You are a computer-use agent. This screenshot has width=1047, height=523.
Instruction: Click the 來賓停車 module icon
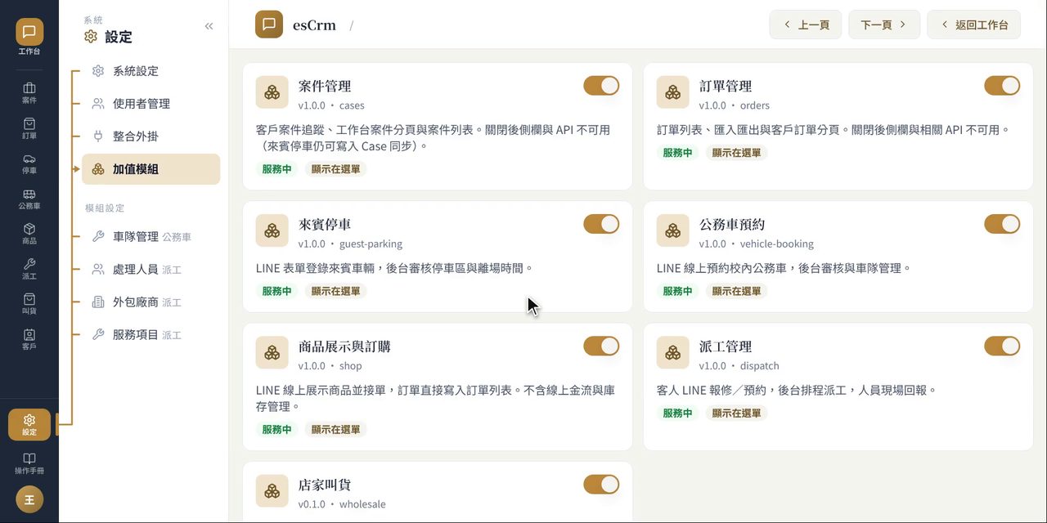pyautogui.click(x=272, y=230)
